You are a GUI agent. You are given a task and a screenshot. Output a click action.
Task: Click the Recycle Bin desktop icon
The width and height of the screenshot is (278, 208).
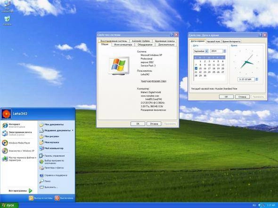click(7, 19)
